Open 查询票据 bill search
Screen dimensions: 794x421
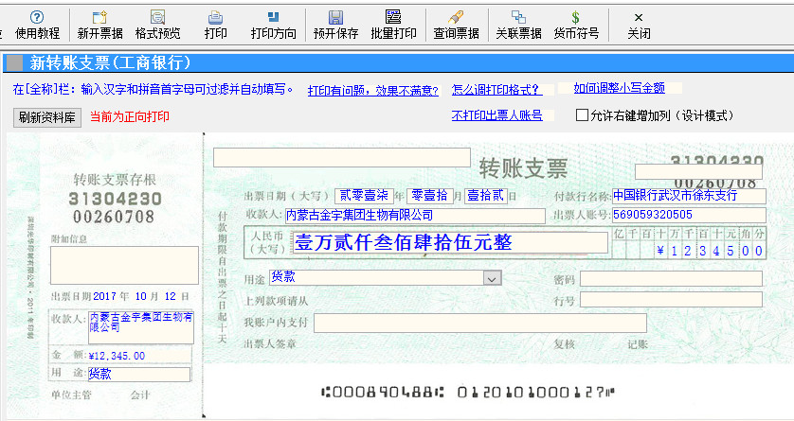[x=456, y=26]
